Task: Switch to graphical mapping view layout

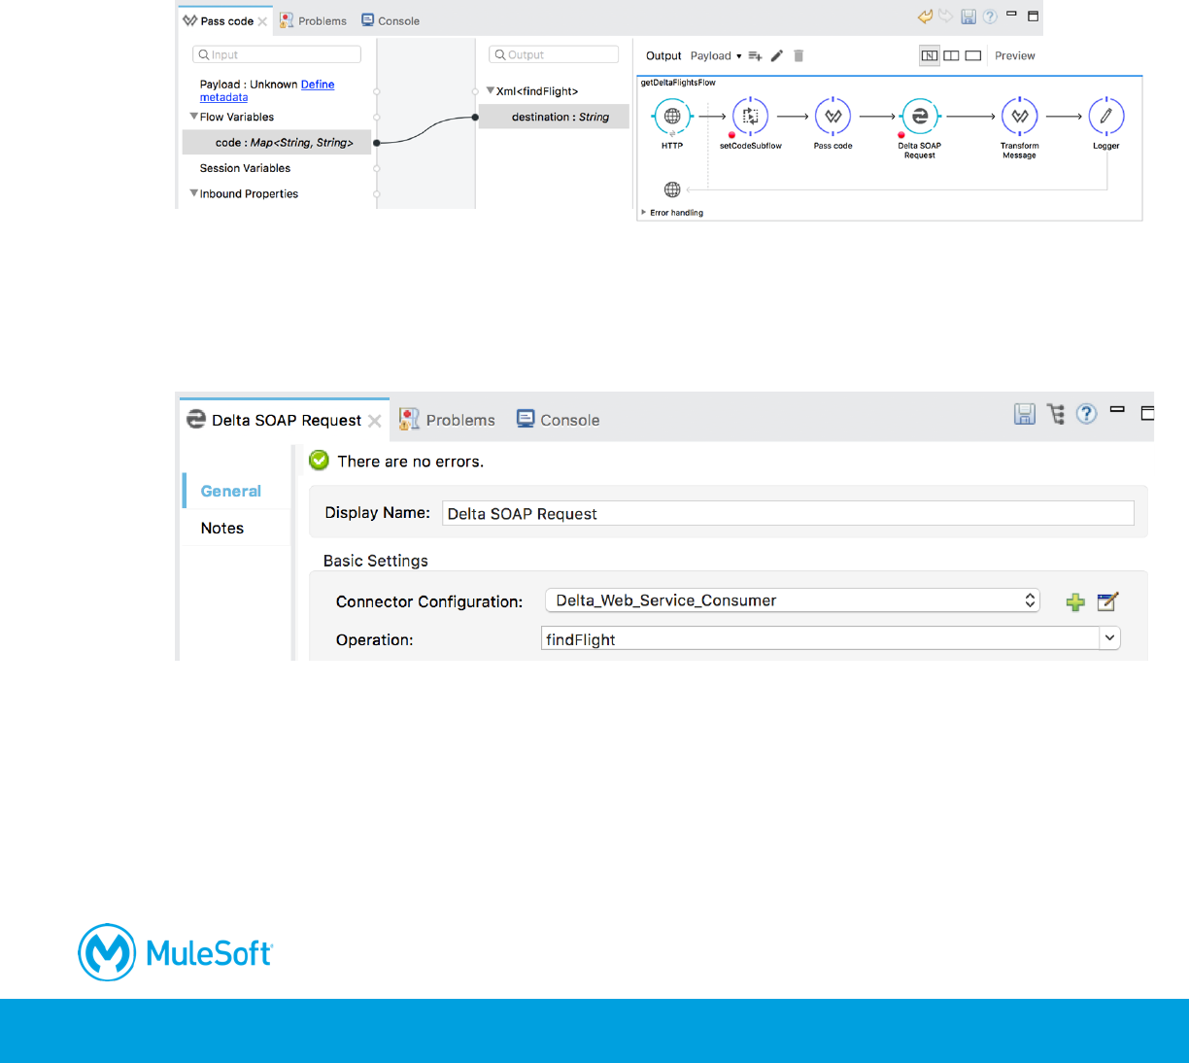Action: pos(930,56)
